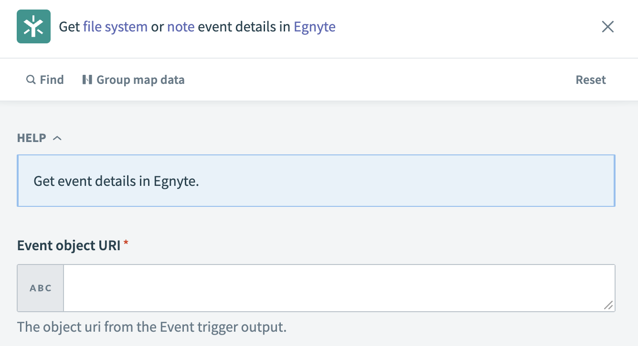
Task: Click the Egnyte connector icon in the header
Action: click(33, 27)
